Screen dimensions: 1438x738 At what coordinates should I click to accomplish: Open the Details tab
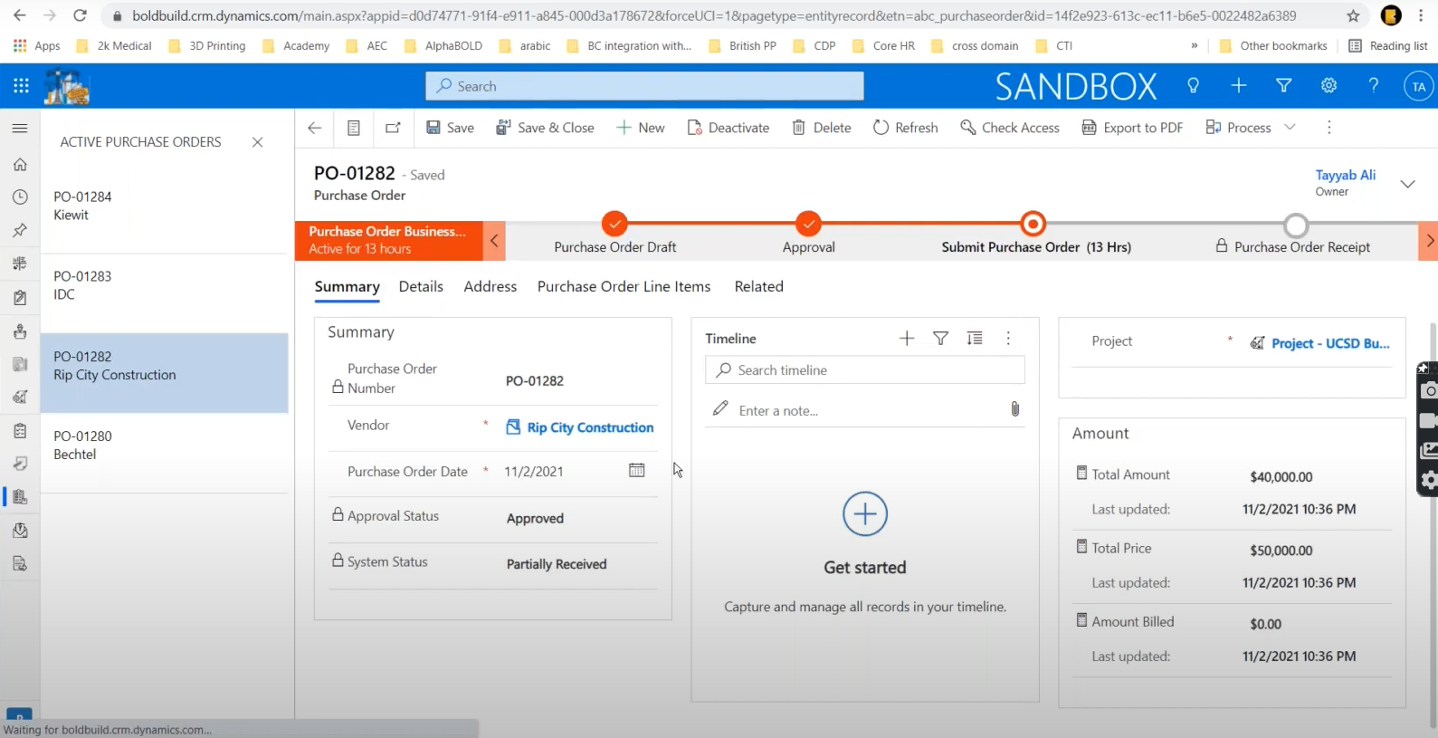coord(421,286)
